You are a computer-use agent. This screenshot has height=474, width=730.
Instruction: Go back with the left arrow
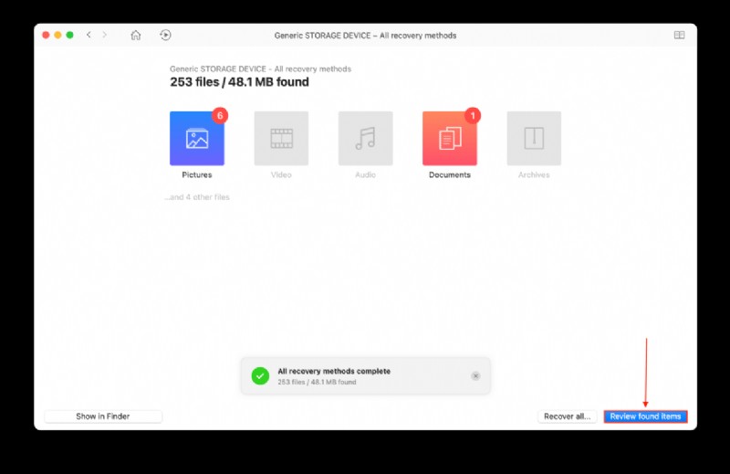tap(89, 35)
